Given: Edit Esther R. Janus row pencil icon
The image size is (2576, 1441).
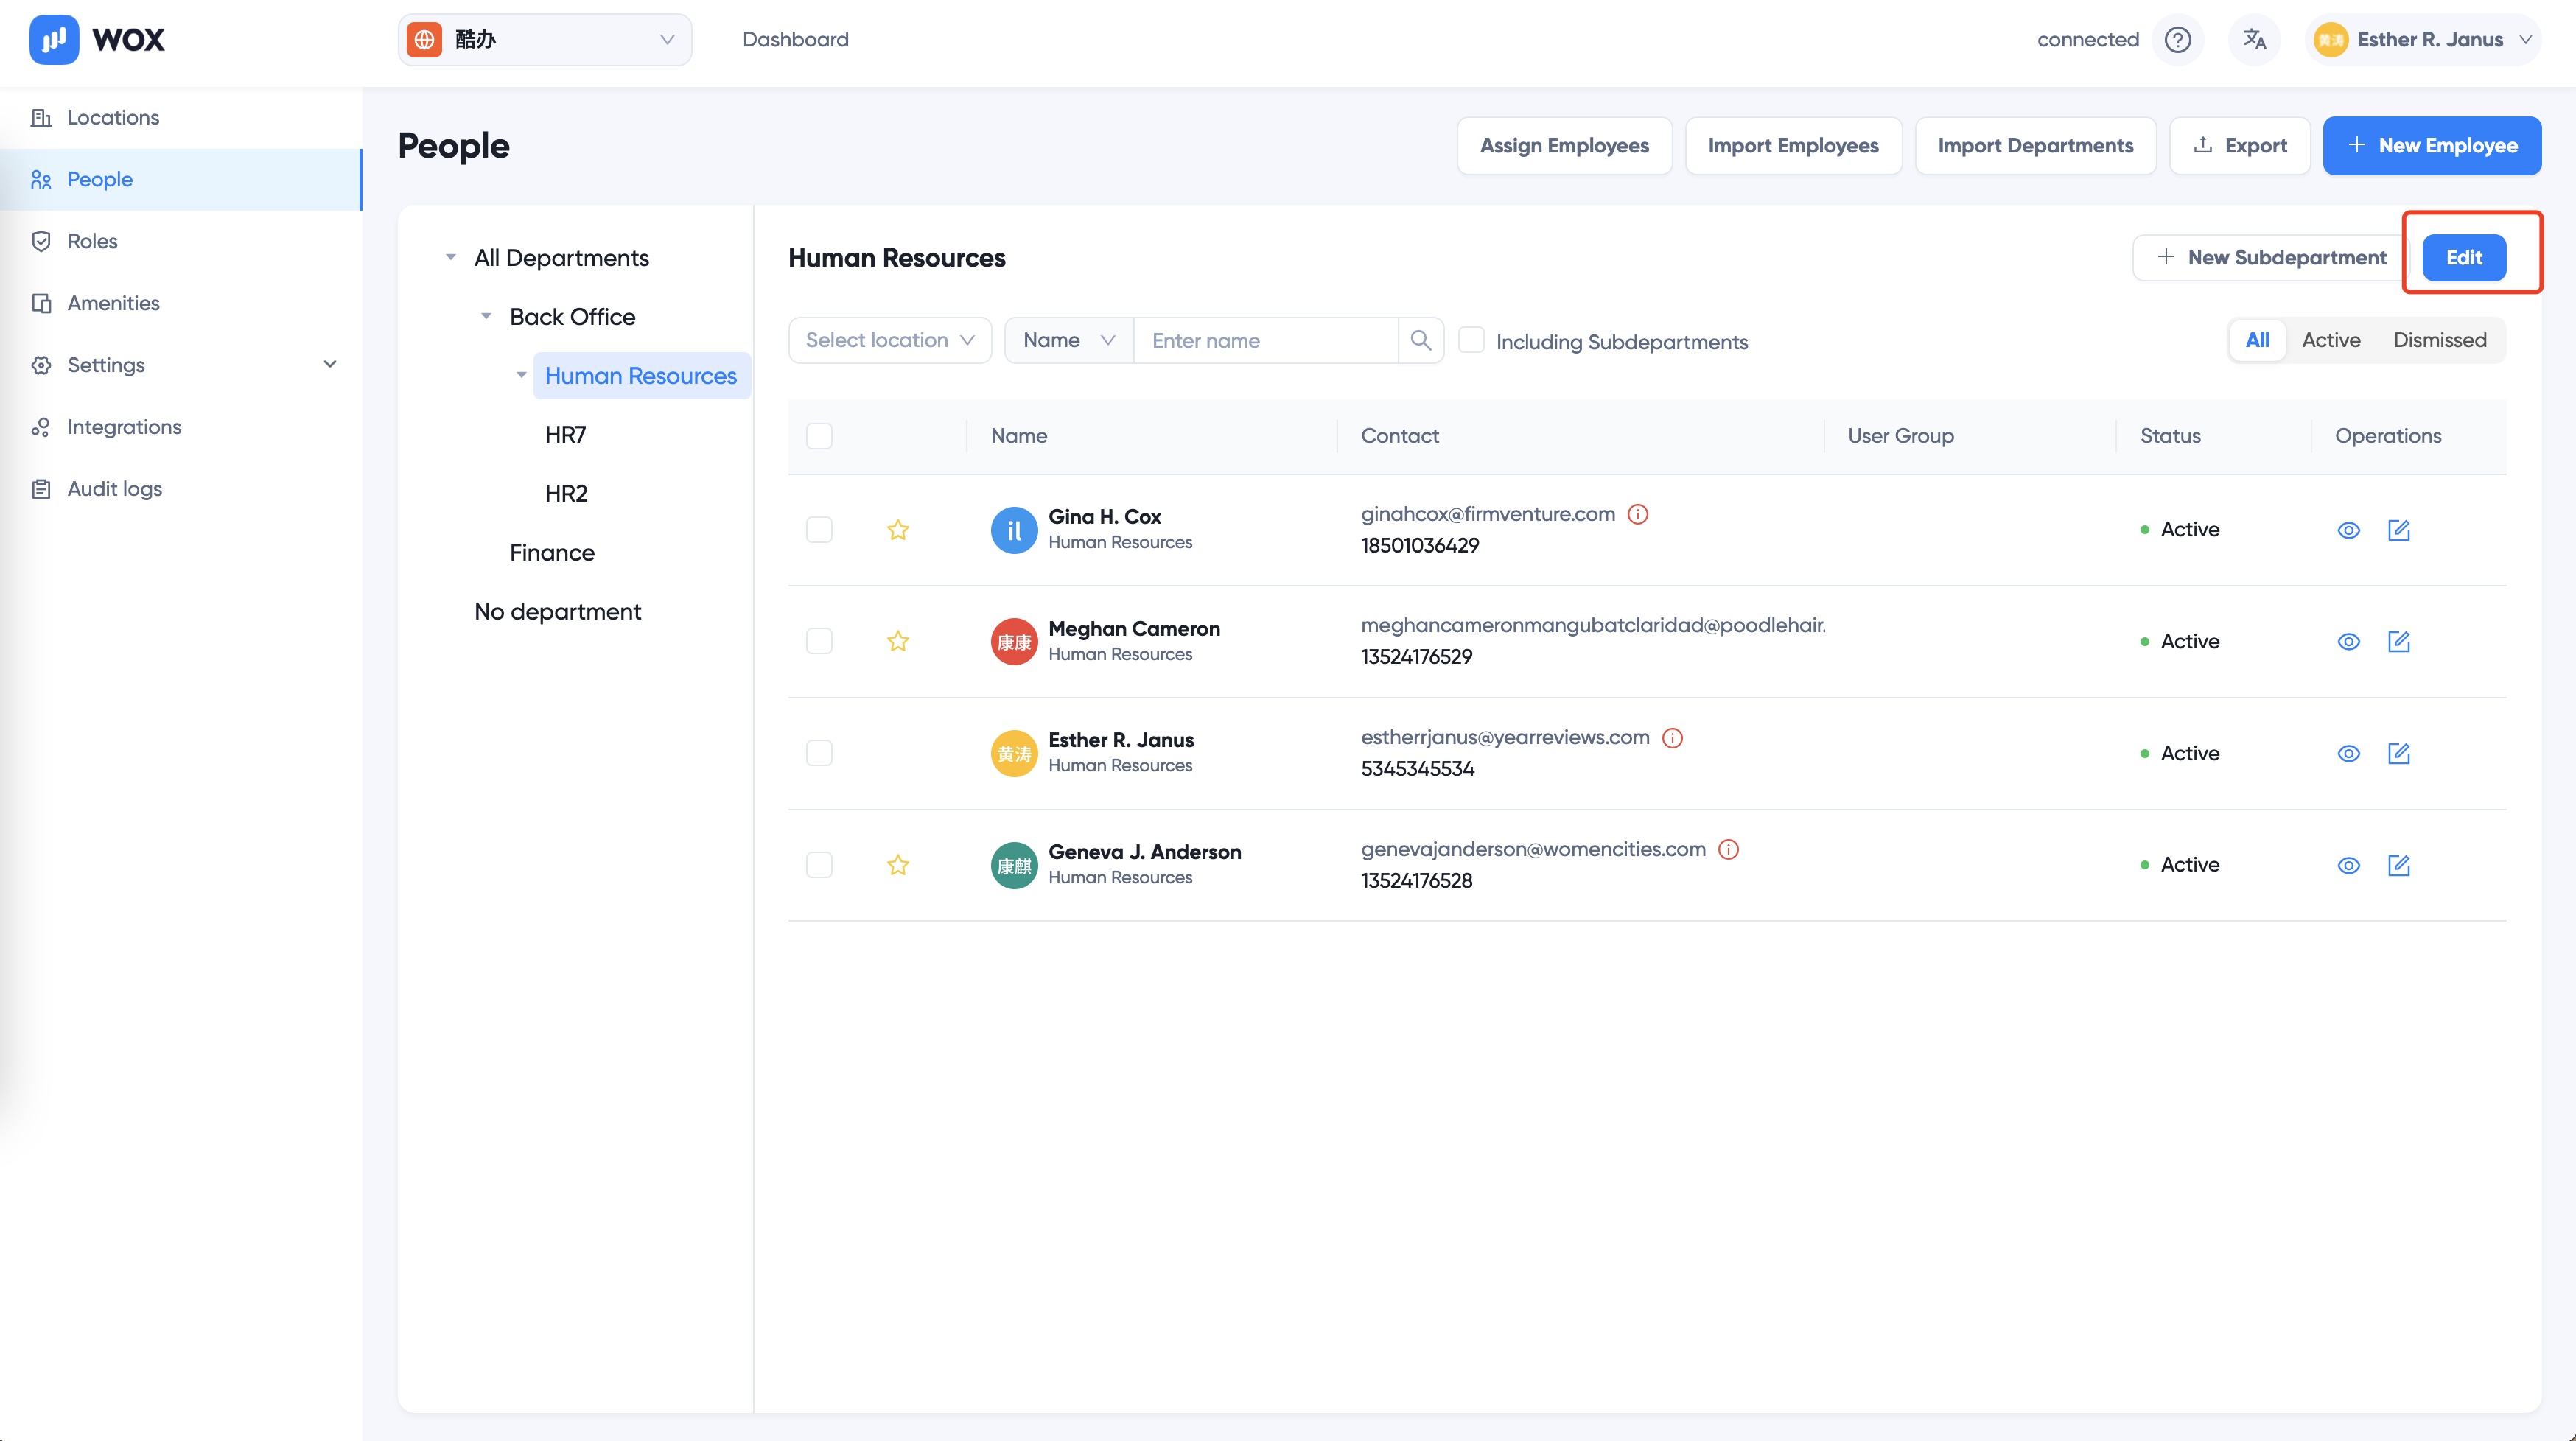Looking at the screenshot, I should (x=2399, y=753).
